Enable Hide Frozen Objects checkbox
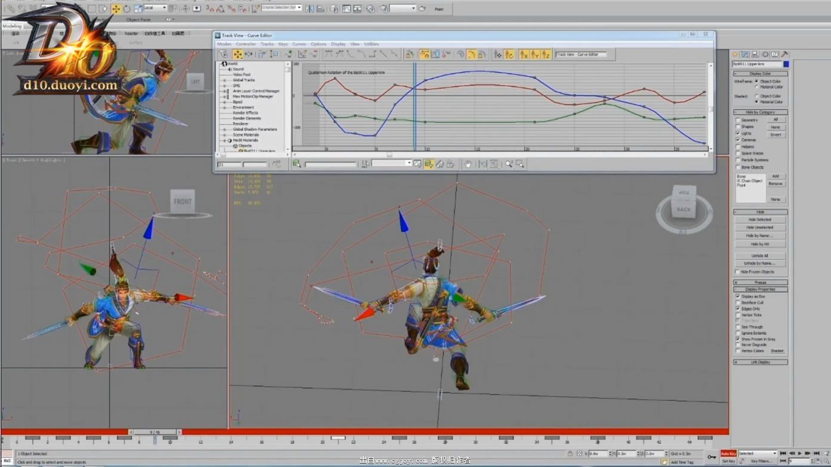The image size is (831, 467). [x=738, y=271]
